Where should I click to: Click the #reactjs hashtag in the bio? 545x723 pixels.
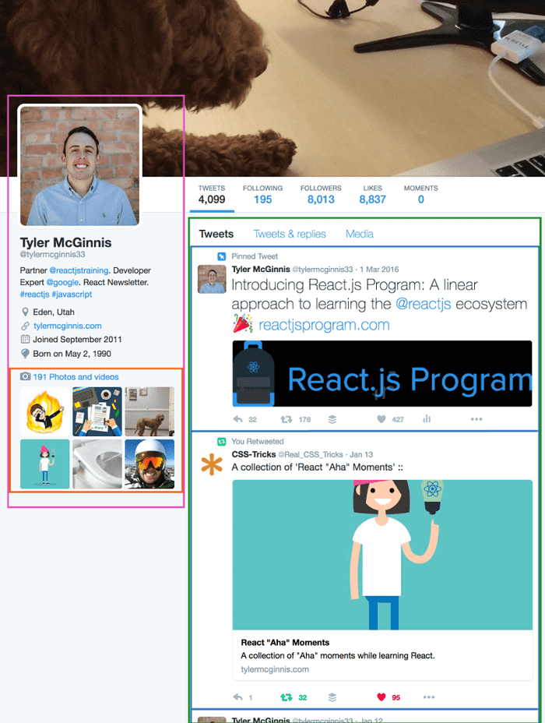pos(34,294)
